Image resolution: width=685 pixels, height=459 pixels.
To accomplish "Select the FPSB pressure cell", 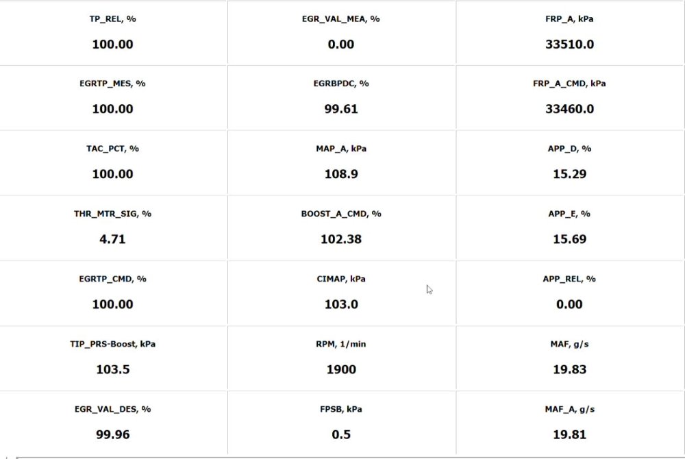I will tap(341, 423).
